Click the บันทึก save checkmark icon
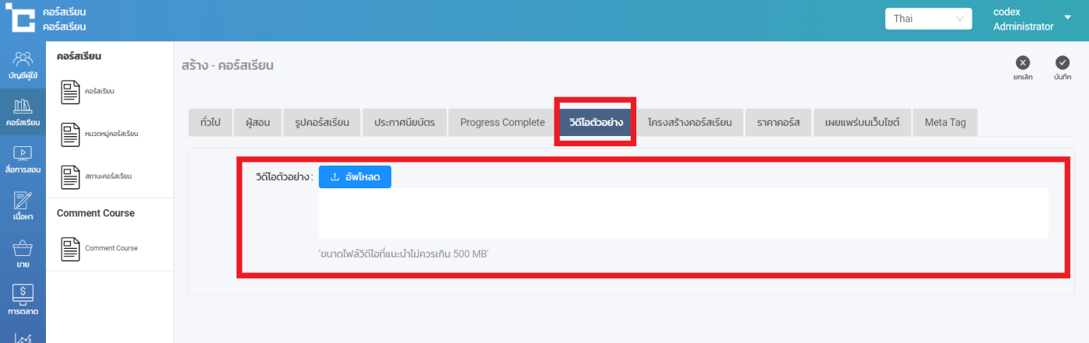 tap(1062, 63)
